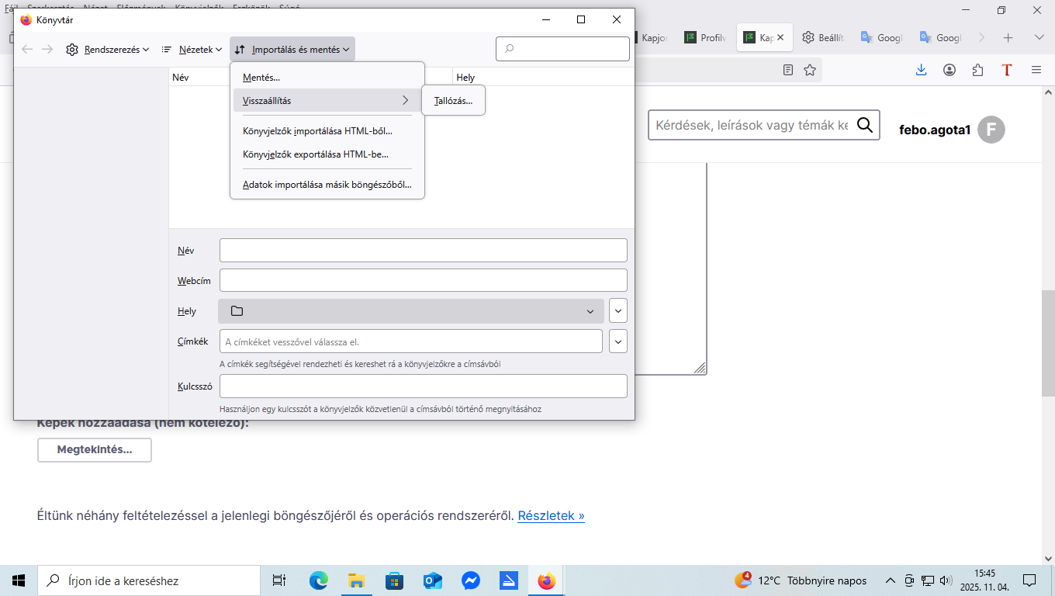This screenshot has width=1055, height=596.
Task: Click the magnifier search icon on page
Action: pos(865,124)
